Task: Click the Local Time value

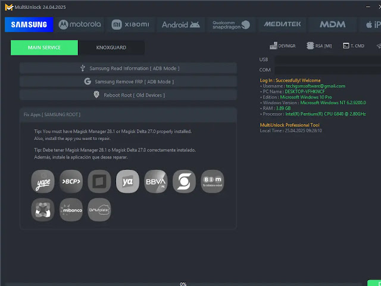Action: (303, 130)
